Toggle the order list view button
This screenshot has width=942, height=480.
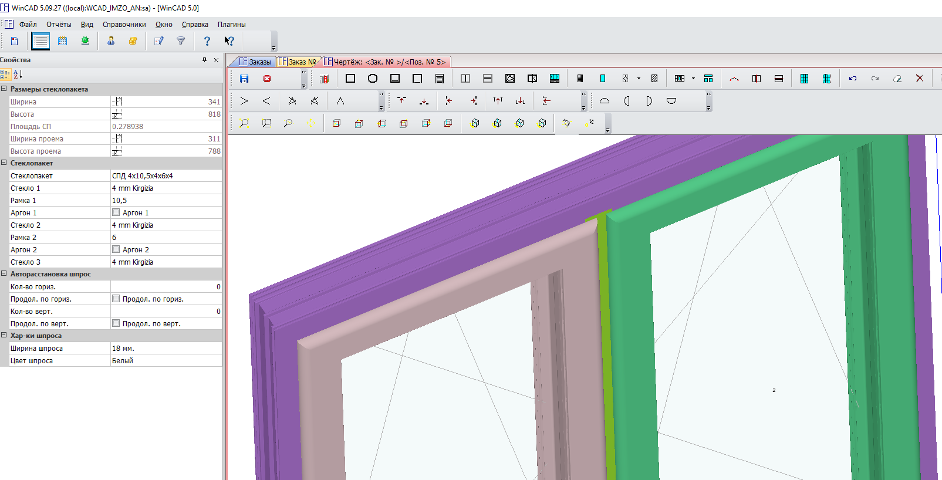(40, 41)
